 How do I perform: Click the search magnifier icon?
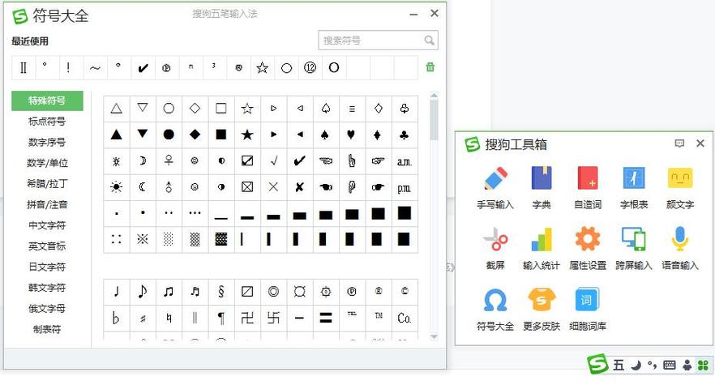(x=429, y=41)
